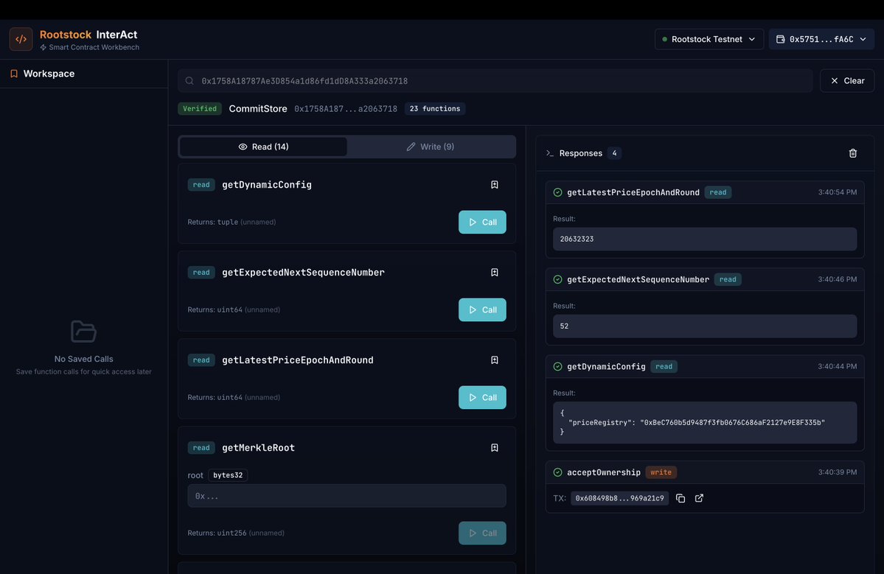Viewport: 884px width, 574px height.
Task: Click the 3:40:54 PM timestamp
Action: tap(838, 192)
